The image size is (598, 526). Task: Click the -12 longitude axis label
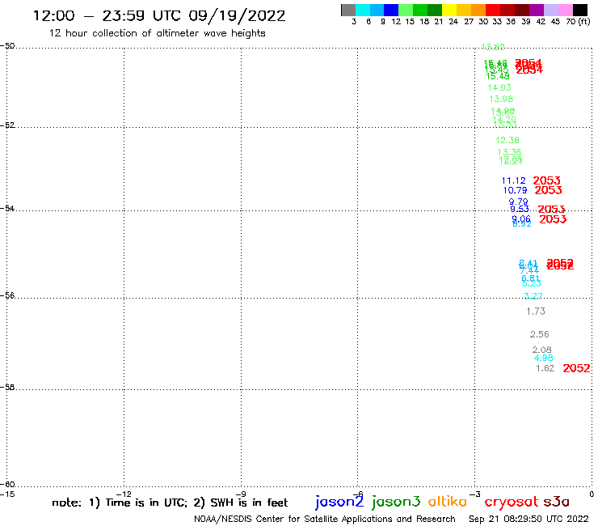(x=124, y=494)
